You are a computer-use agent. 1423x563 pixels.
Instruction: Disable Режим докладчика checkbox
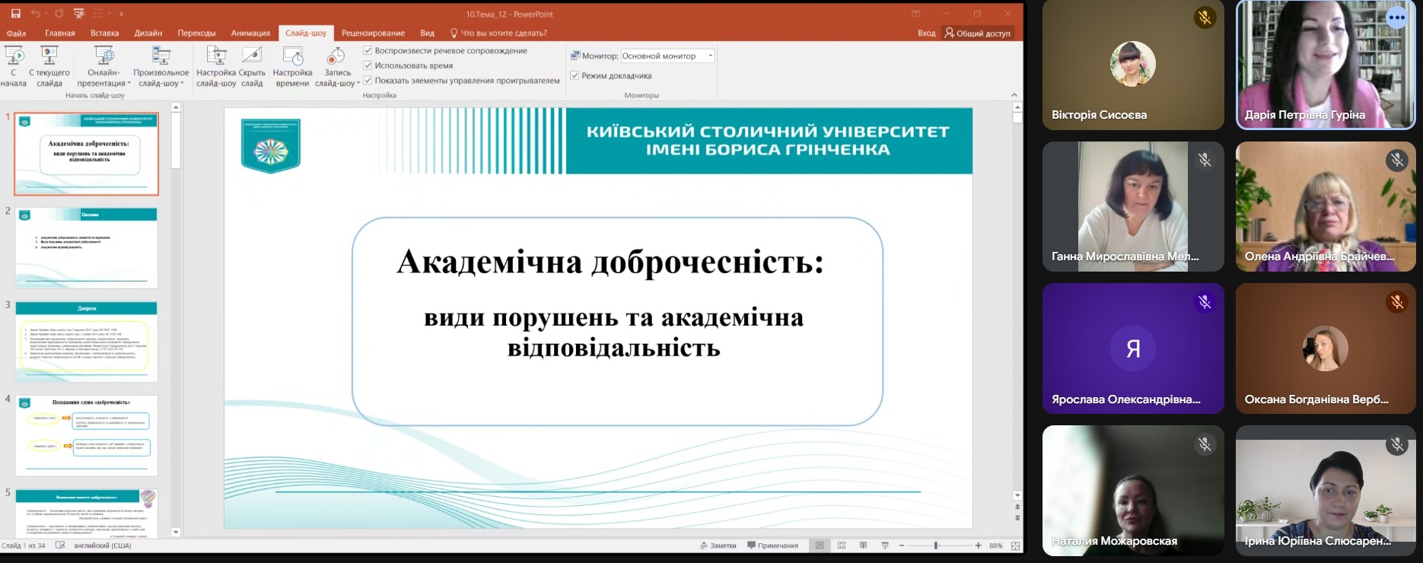point(575,75)
